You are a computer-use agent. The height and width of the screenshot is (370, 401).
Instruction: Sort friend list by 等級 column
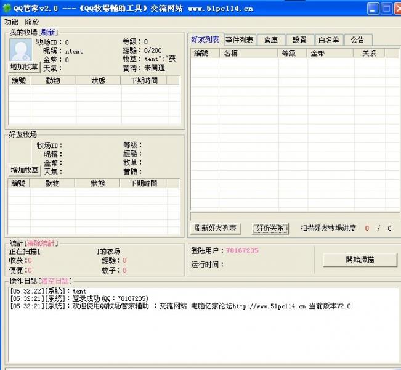click(292, 53)
